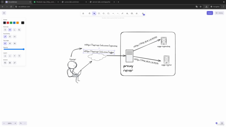Select the Selection arrow tool
Image resolution: width=226 pixels, height=127 pixels.
coord(94,13)
